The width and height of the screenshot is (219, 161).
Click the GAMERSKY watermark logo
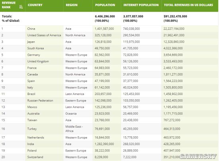[198, 156]
